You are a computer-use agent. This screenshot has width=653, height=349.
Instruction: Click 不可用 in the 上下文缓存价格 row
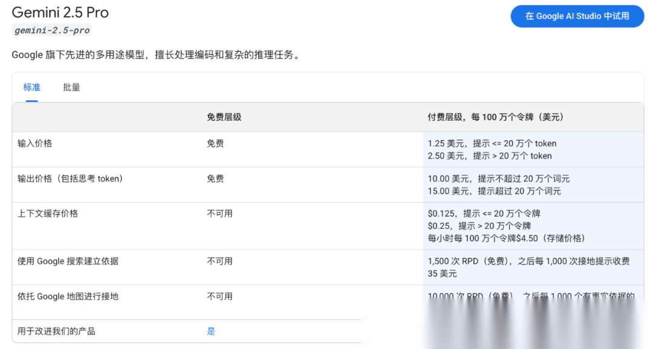219,214
